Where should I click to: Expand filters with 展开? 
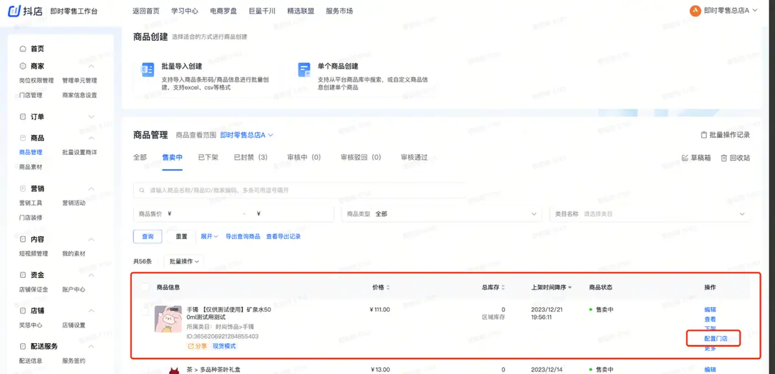tap(209, 237)
